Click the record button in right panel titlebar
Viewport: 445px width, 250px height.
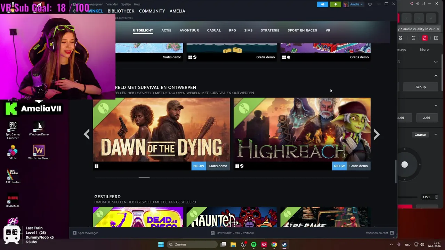pos(412,3)
